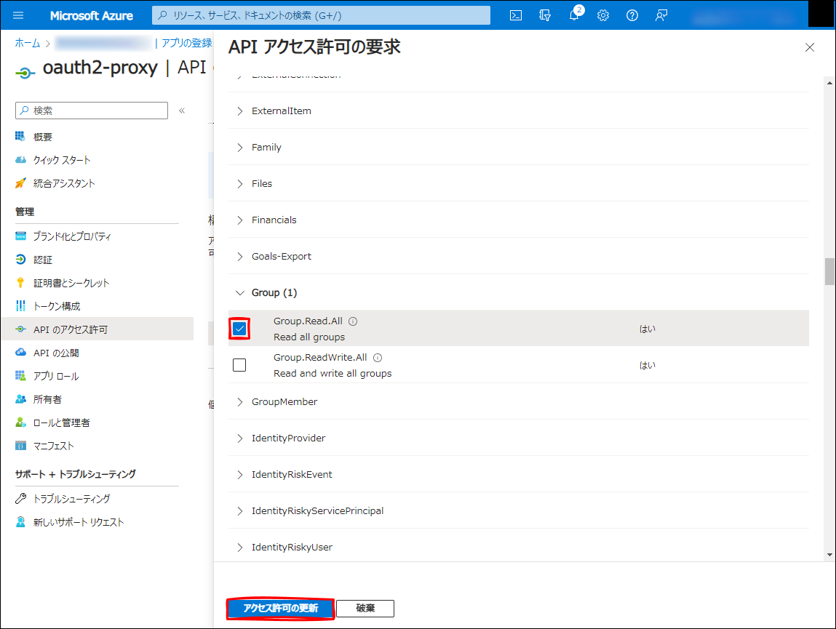Open 証明書とシークレット in the sidebar
This screenshot has width=836, height=629.
[x=71, y=283]
